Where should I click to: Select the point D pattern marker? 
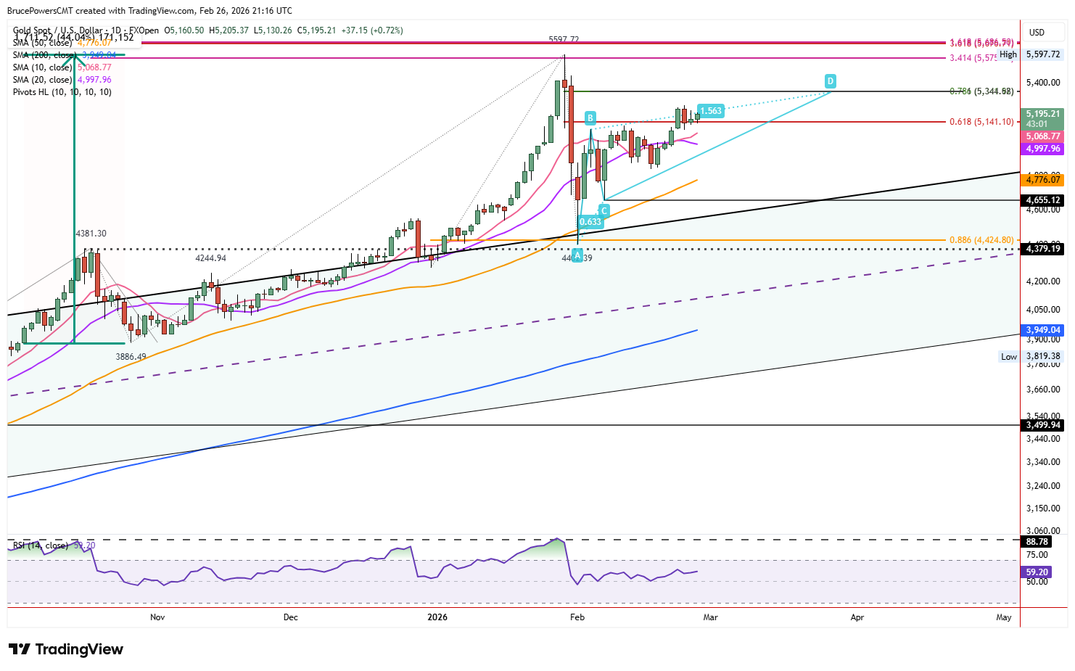(x=830, y=81)
